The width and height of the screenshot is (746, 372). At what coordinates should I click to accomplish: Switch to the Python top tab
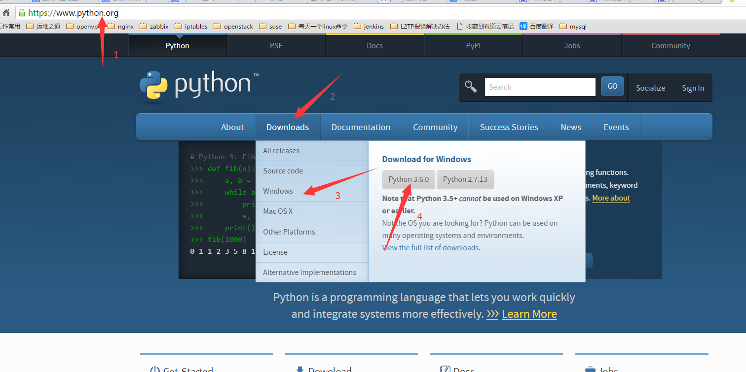click(x=178, y=45)
